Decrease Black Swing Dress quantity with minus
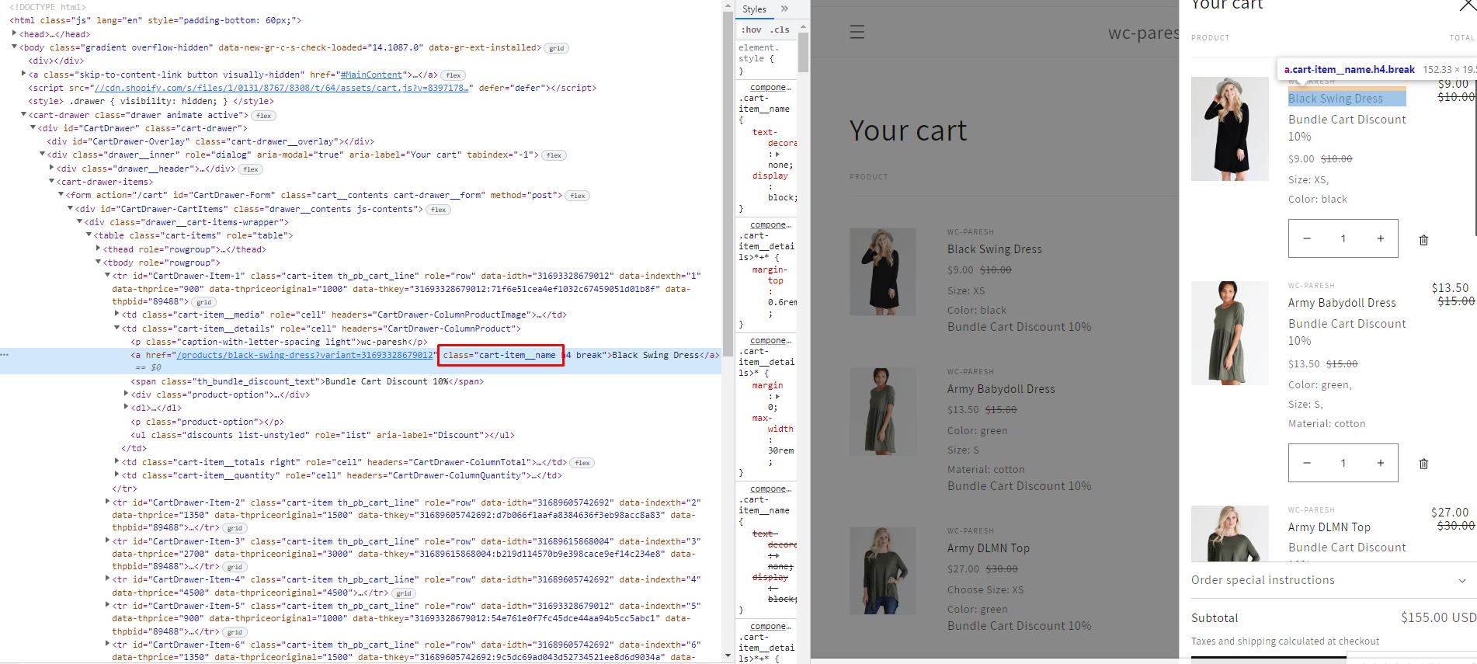1477x664 pixels. tap(1307, 238)
